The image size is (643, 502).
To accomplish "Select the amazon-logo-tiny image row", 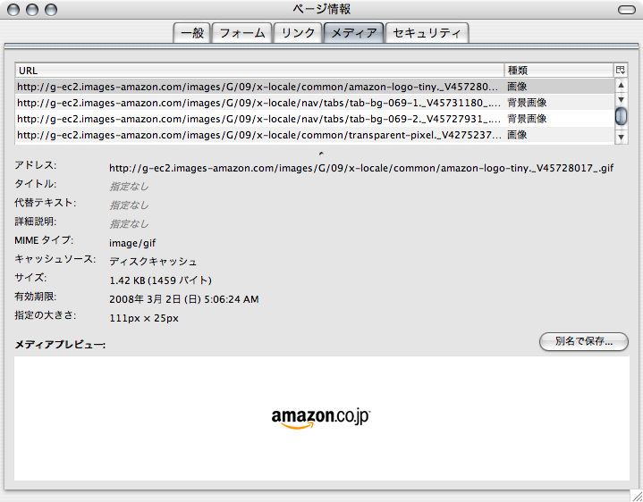I will coord(315,87).
